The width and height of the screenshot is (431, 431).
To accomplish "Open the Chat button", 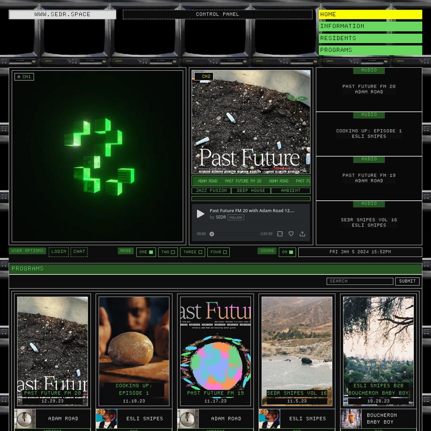I will 79,252.
